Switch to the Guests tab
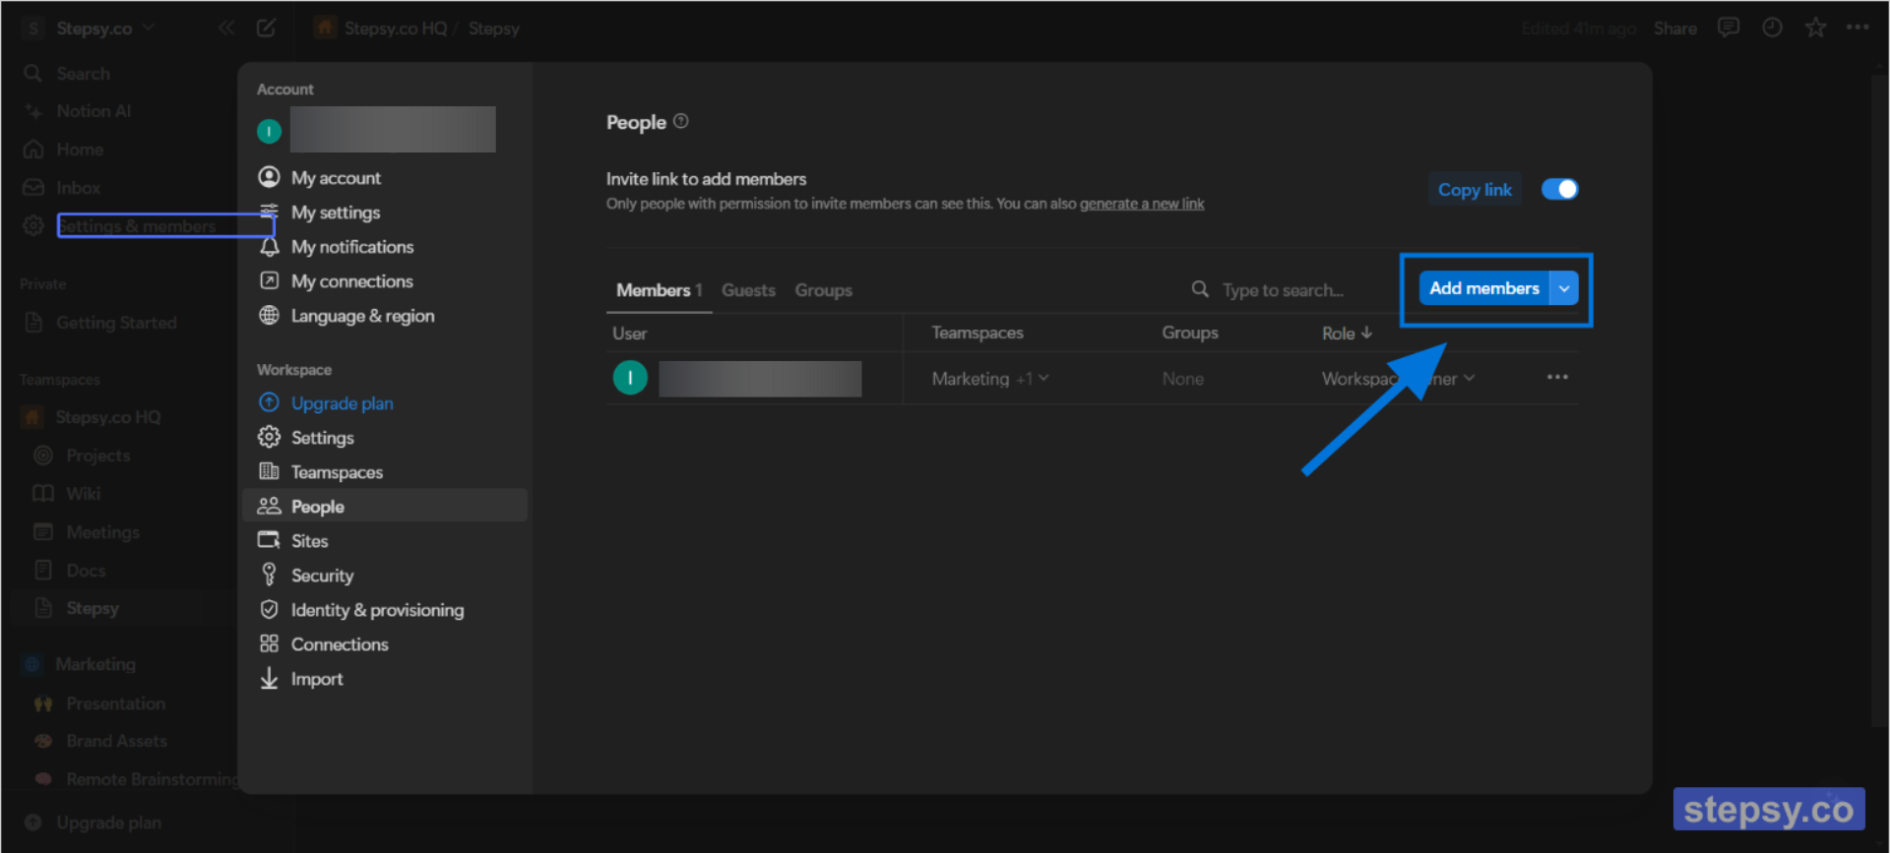The image size is (1890, 853). pyautogui.click(x=748, y=290)
